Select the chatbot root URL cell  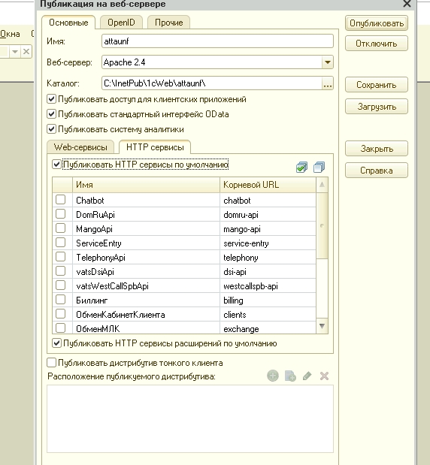click(268, 200)
